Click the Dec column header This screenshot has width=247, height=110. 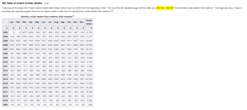tap(82, 22)
